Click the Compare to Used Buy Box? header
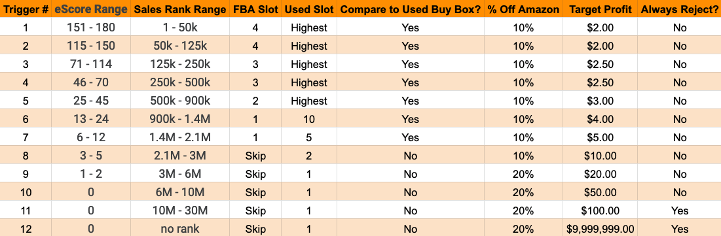Viewport: 721px width, 236px height. (x=410, y=9)
